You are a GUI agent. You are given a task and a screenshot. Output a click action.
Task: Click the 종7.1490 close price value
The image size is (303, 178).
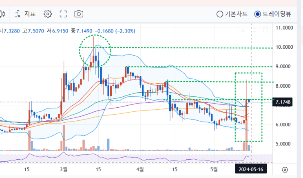tap(82, 31)
